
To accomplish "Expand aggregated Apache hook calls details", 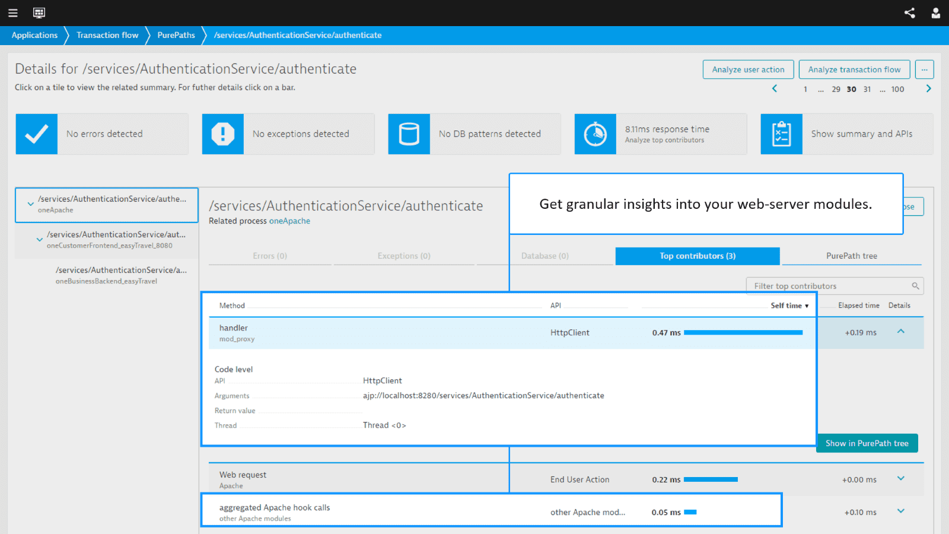I will 900,511.
